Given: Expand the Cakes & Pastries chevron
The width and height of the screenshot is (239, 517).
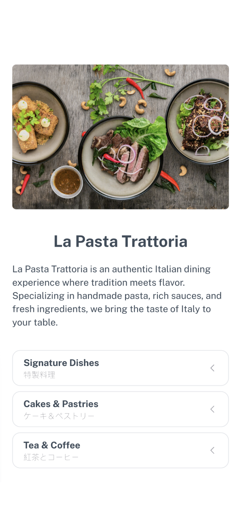Looking at the screenshot, I should click(x=212, y=409).
